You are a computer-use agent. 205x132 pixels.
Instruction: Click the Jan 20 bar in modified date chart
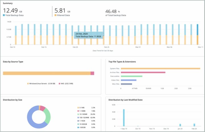click(180, 125)
